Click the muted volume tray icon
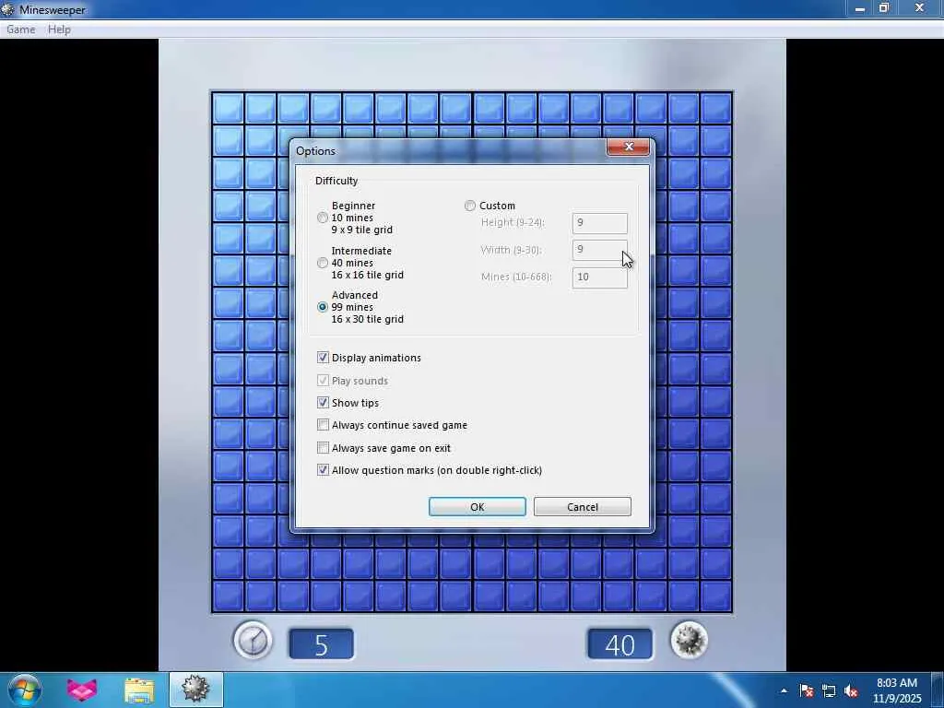 851,691
